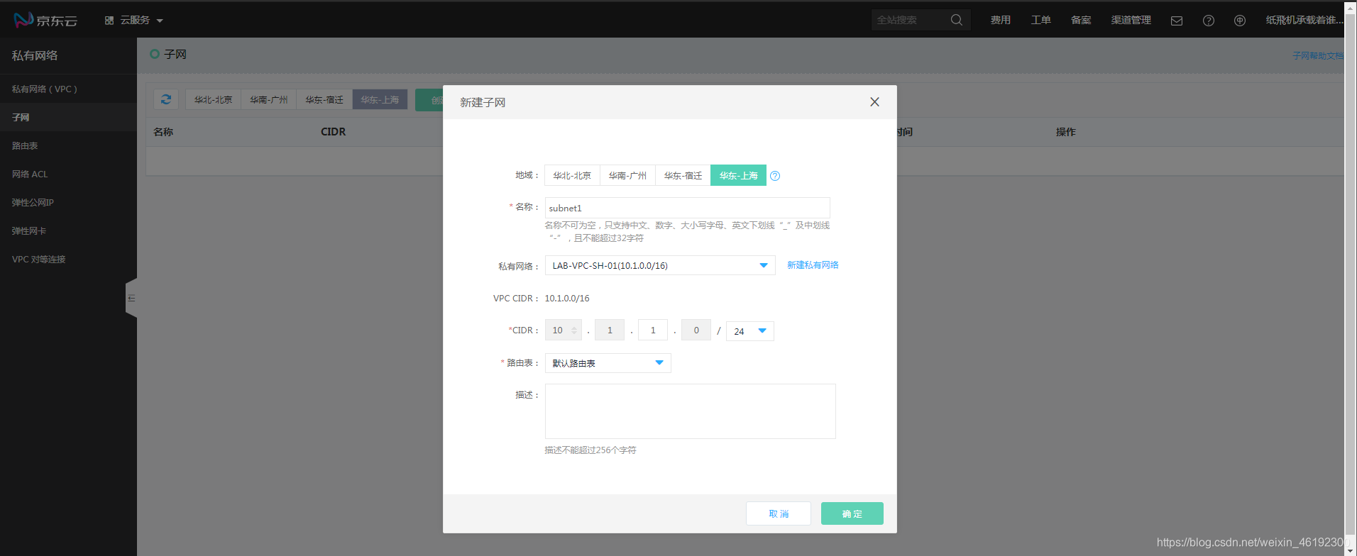Click the help question mark icon in header
This screenshot has width=1357, height=556.
(x=1209, y=21)
